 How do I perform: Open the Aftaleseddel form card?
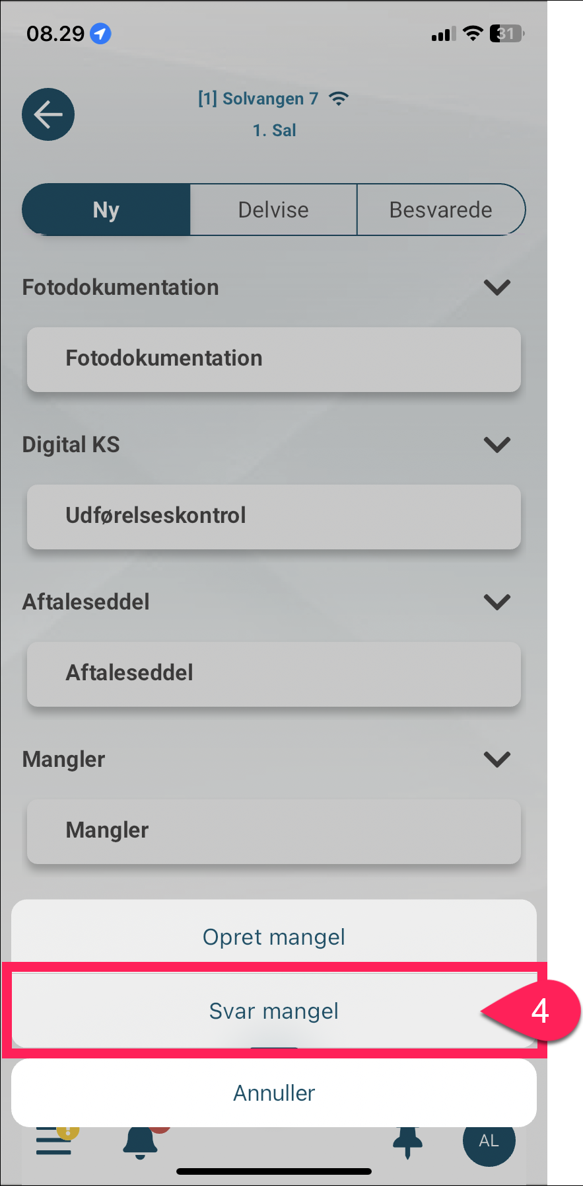click(x=274, y=674)
